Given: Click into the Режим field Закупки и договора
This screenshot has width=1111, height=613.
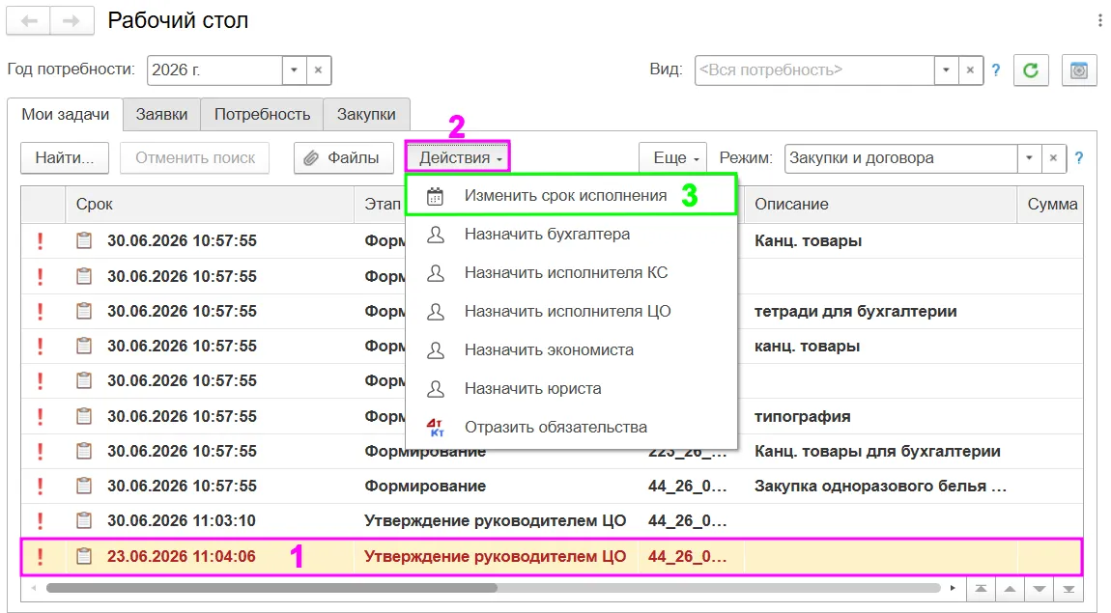Looking at the screenshot, I should tap(900, 158).
